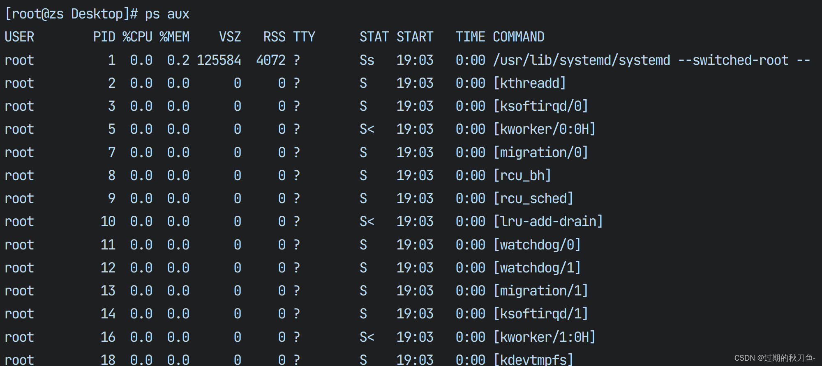Click PID 18 in the kdevtmpfs row
Screen dimensions: 822x366
(108, 359)
